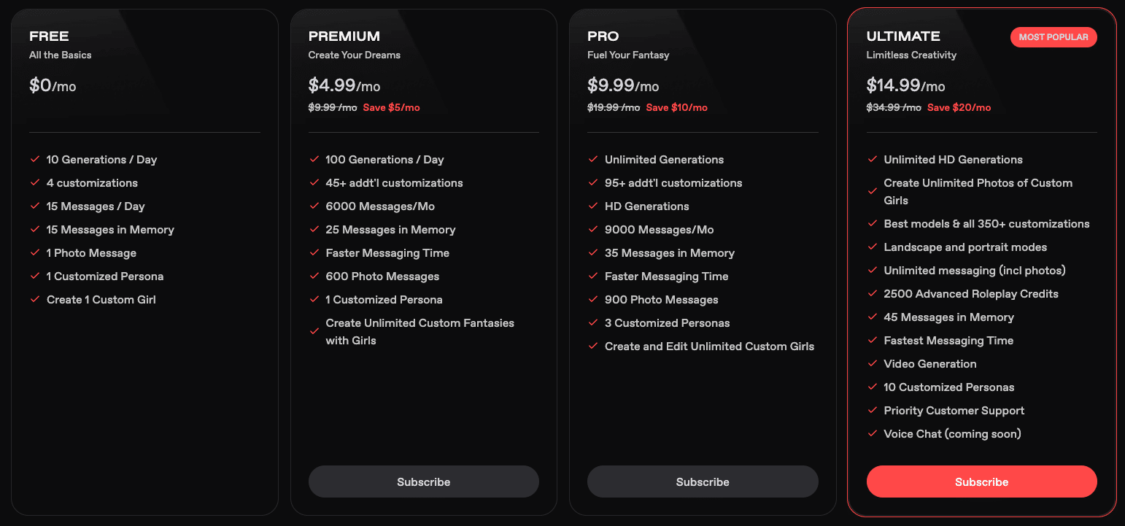1125x526 pixels.
Task: Click Save $20/mo discount text
Action: [959, 107]
